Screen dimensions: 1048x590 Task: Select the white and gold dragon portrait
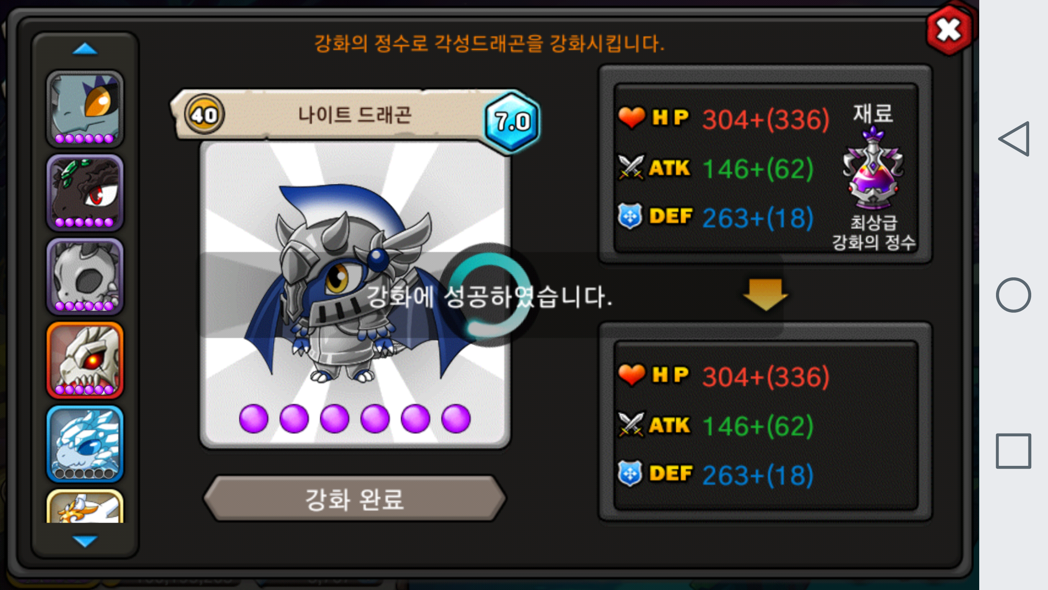coord(85,506)
